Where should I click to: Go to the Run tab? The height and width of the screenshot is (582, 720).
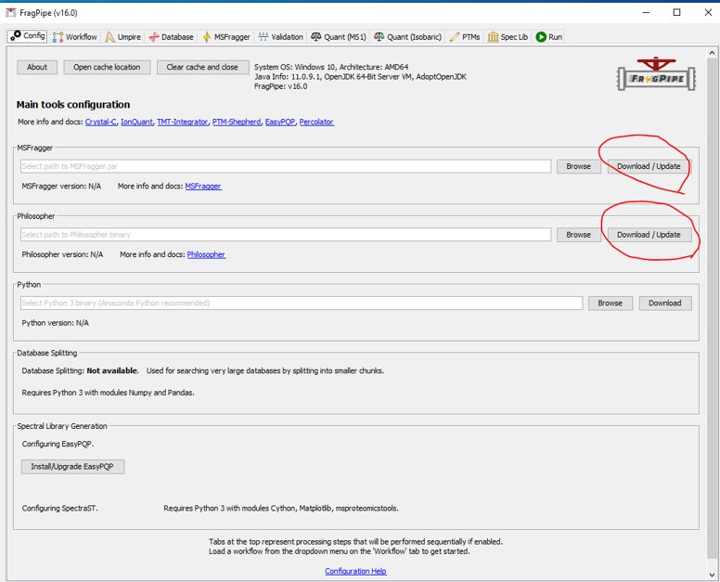(548, 37)
